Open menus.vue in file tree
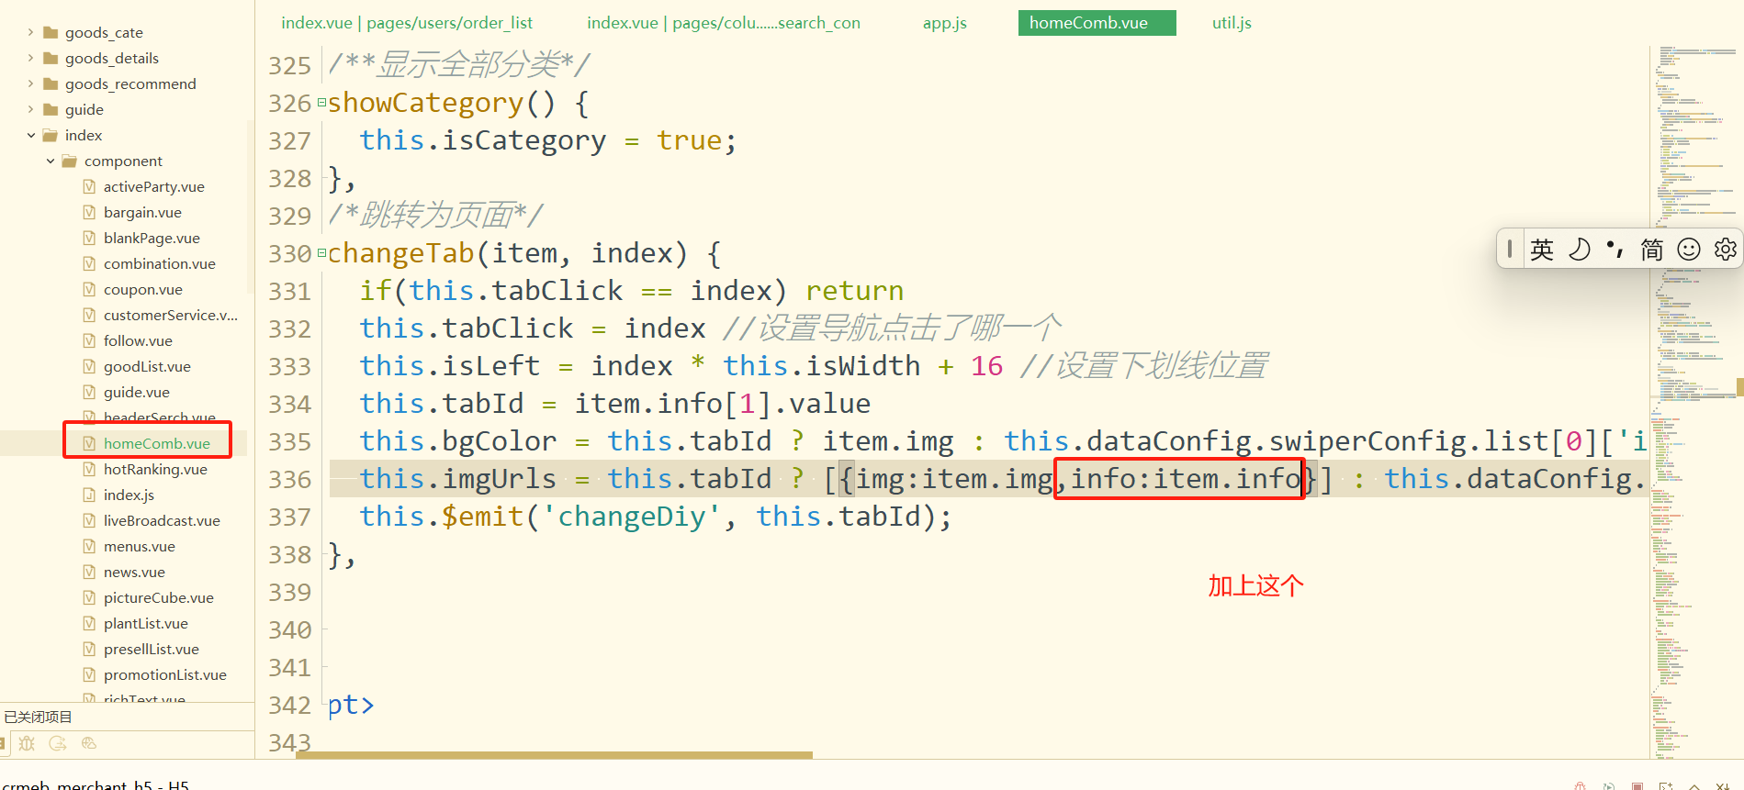The width and height of the screenshot is (1744, 790). coord(140,546)
